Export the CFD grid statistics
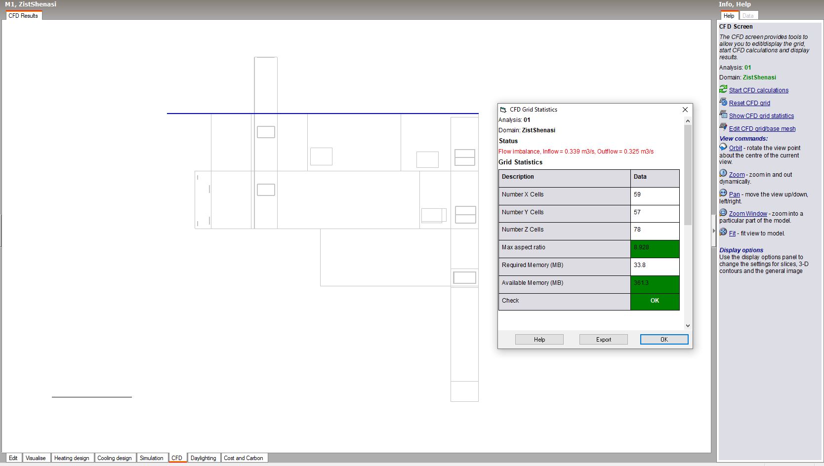Screen dimensions: 824x466 (603, 340)
